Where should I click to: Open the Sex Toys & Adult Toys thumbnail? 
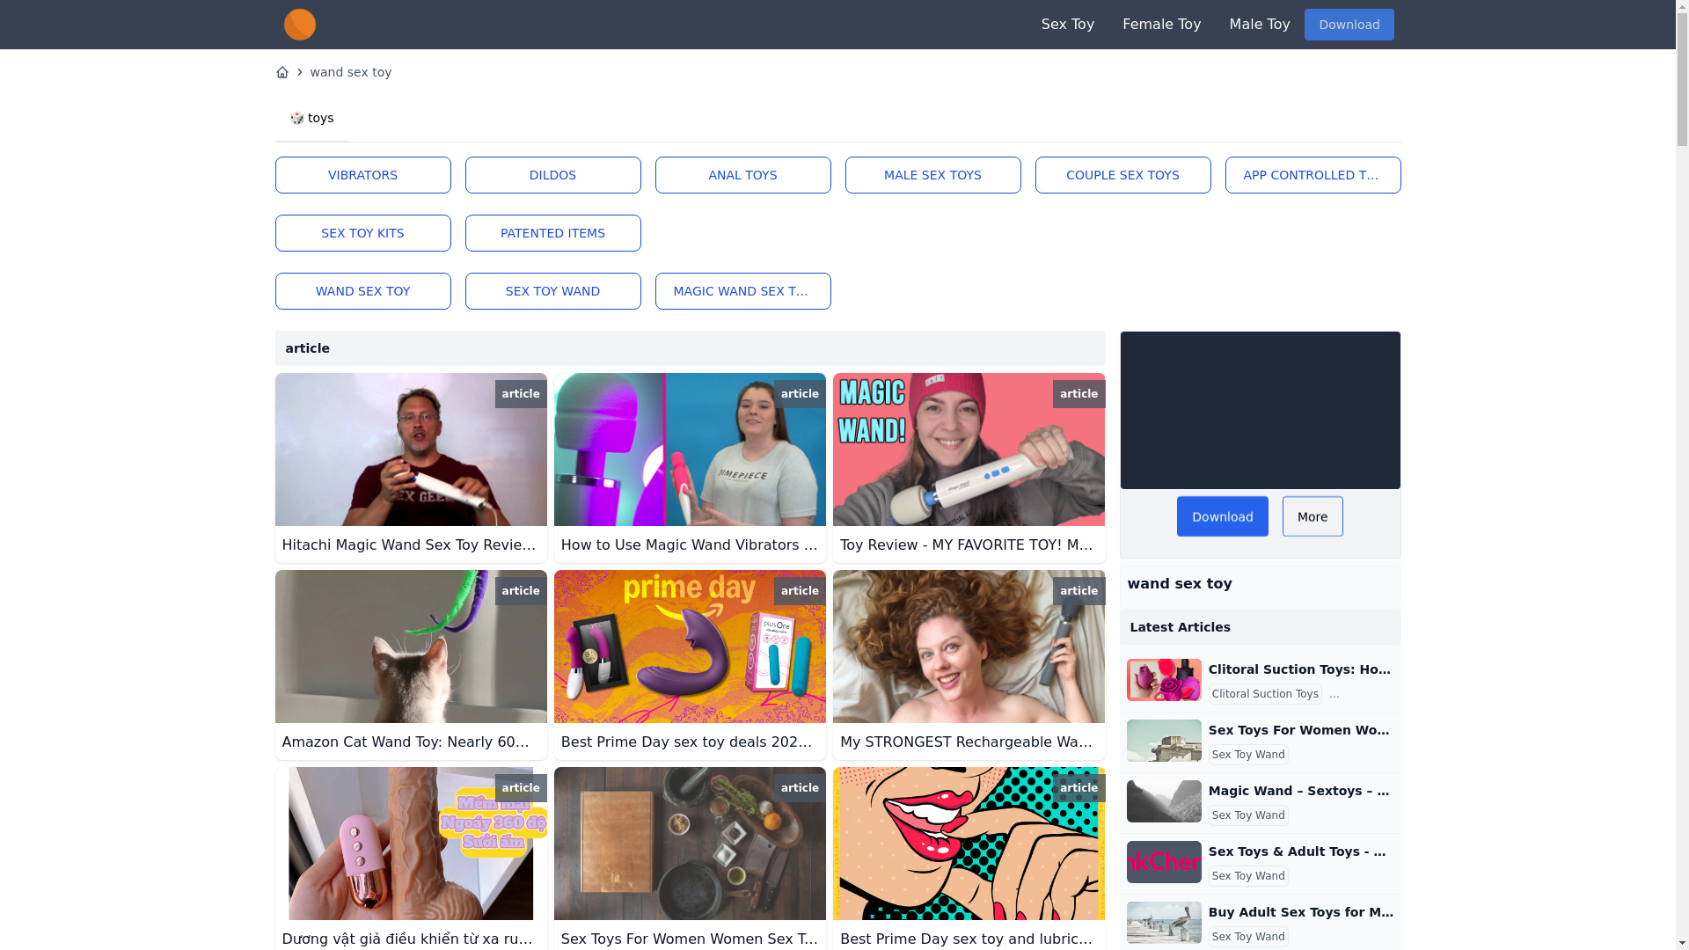click(1163, 862)
